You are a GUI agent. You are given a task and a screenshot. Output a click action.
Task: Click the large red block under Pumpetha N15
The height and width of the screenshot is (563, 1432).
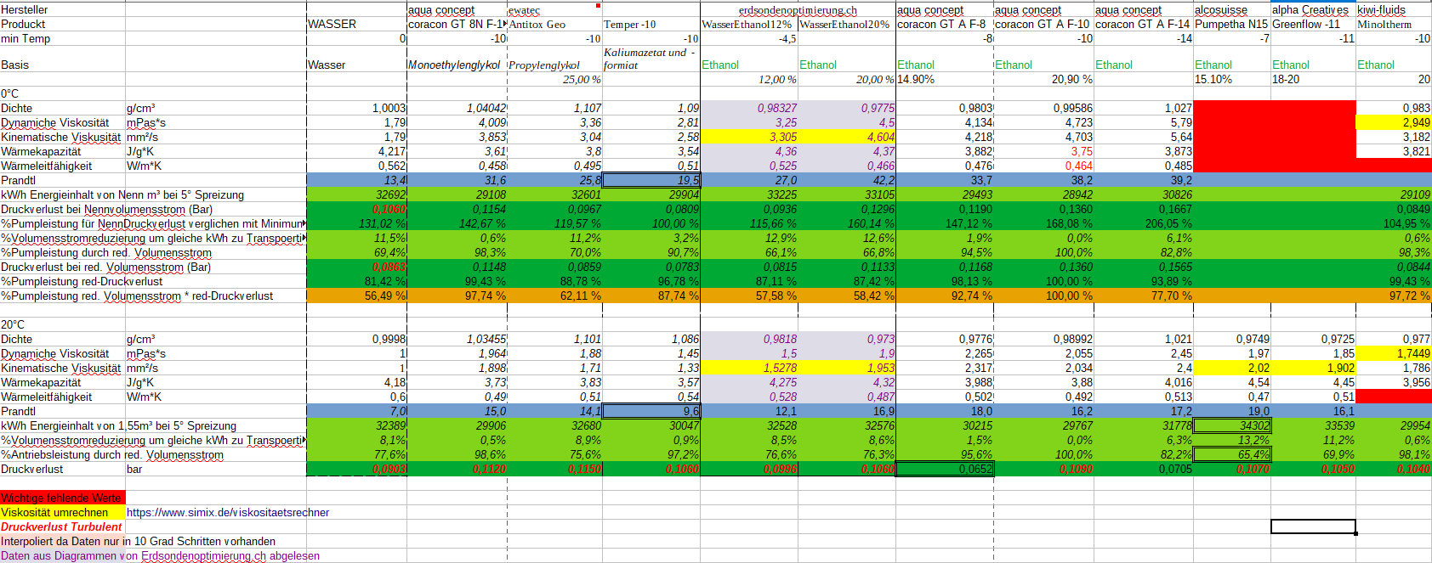[1274, 136]
